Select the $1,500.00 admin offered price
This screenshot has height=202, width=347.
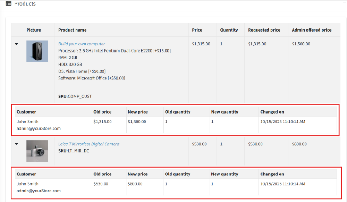pyautogui.click(x=301, y=44)
